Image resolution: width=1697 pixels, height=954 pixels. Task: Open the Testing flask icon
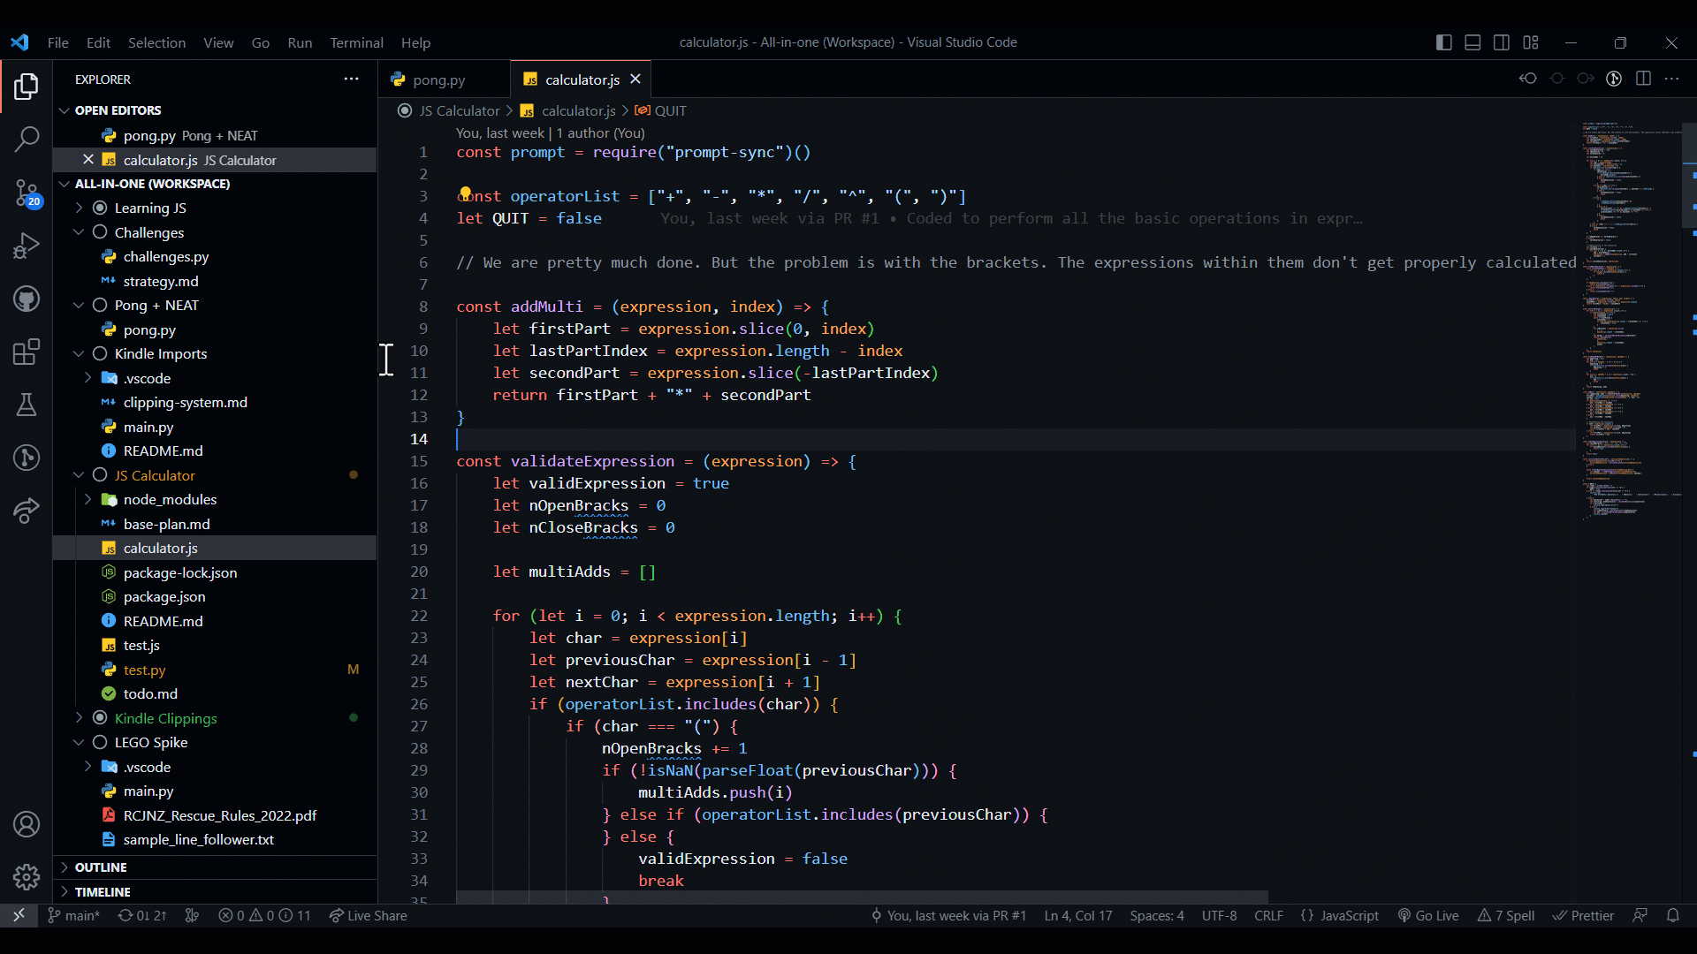tap(27, 405)
